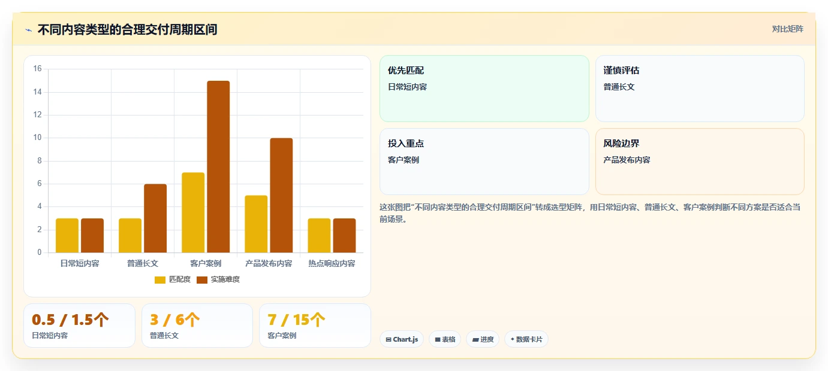The width and height of the screenshot is (828, 371).
Task: Select the Chart.js tag chip
Action: (402, 339)
